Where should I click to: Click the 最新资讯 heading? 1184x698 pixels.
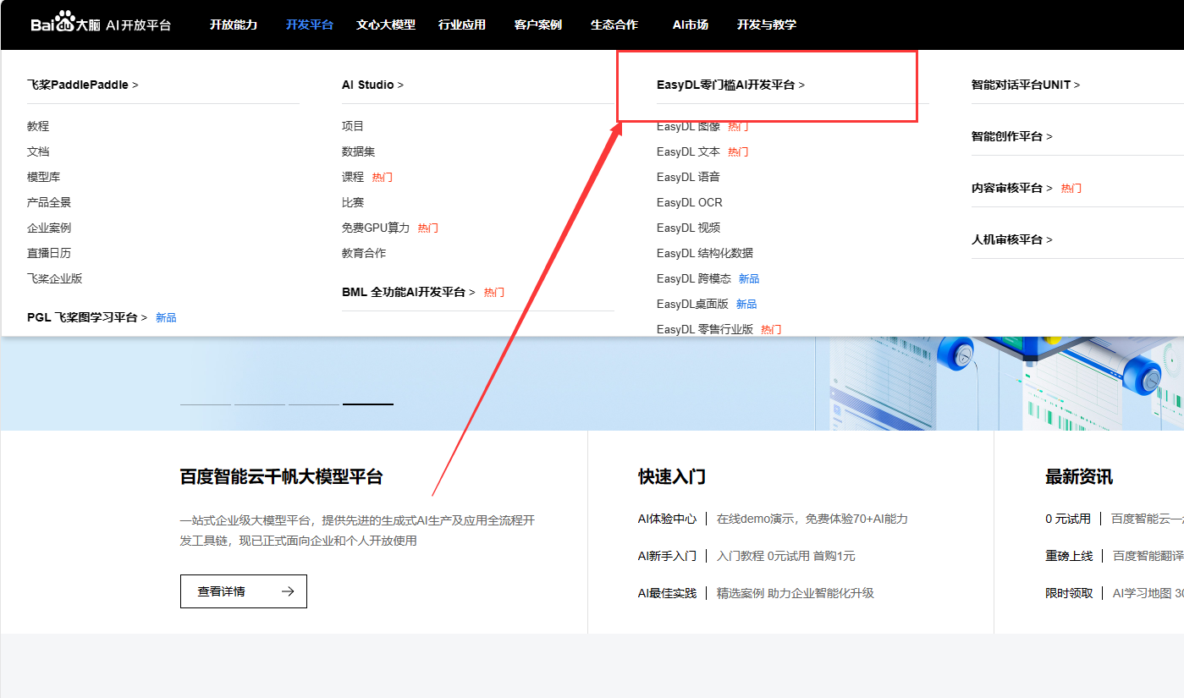tap(1079, 476)
